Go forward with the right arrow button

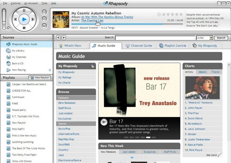[64, 38]
